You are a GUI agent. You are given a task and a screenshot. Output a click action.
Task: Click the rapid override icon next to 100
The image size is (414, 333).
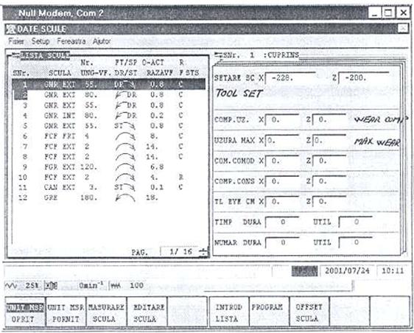pos(116,286)
